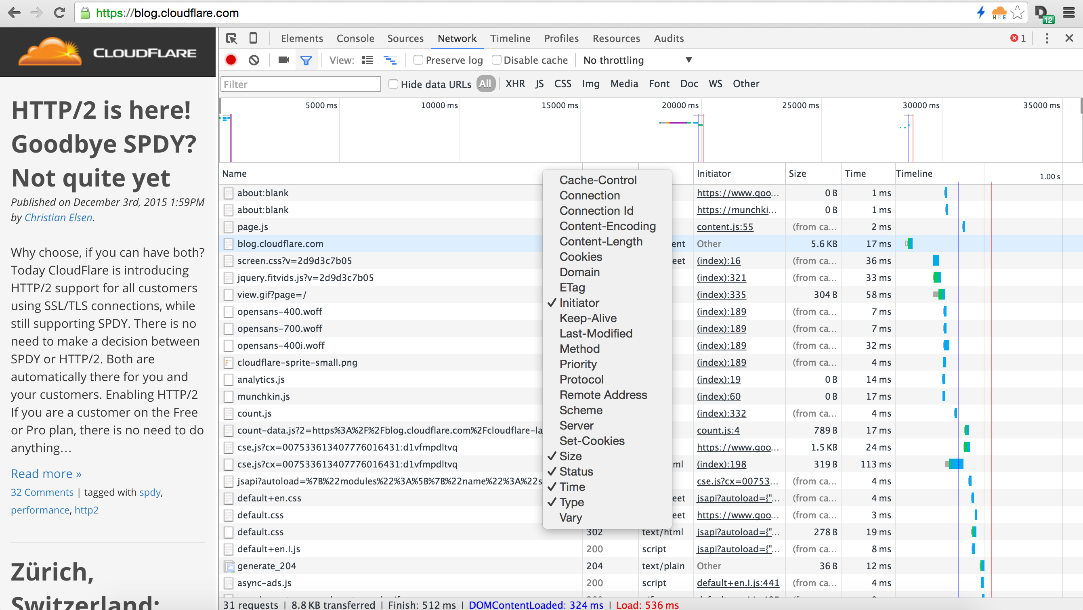Select the Network tab in DevTools
1083x610 pixels.
456,38
